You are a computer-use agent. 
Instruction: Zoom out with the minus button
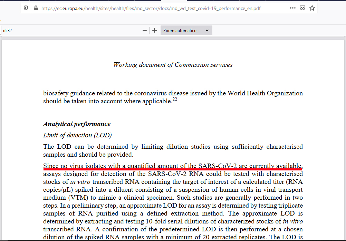(145, 30)
